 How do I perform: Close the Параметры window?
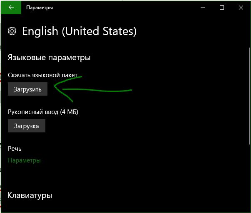(x=241, y=8)
